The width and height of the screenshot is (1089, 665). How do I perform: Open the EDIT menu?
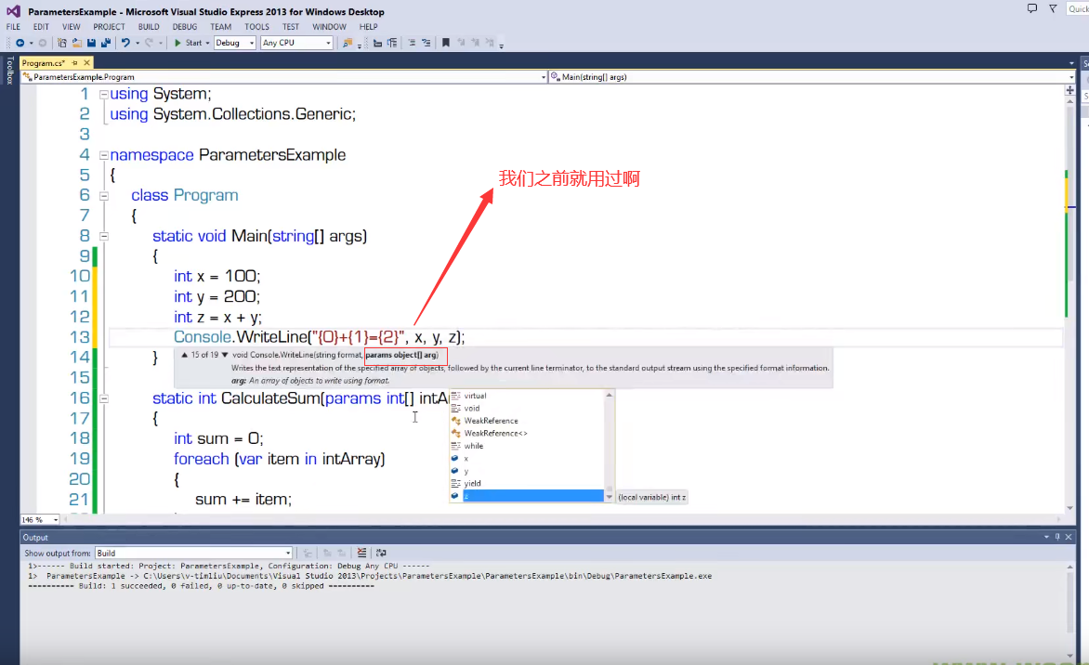[41, 27]
